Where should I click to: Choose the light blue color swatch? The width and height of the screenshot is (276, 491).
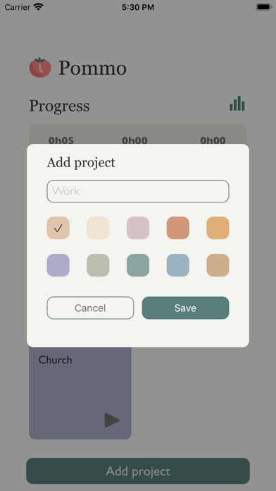pyautogui.click(x=178, y=265)
